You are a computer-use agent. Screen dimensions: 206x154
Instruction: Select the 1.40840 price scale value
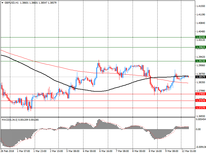(x=201, y=23)
